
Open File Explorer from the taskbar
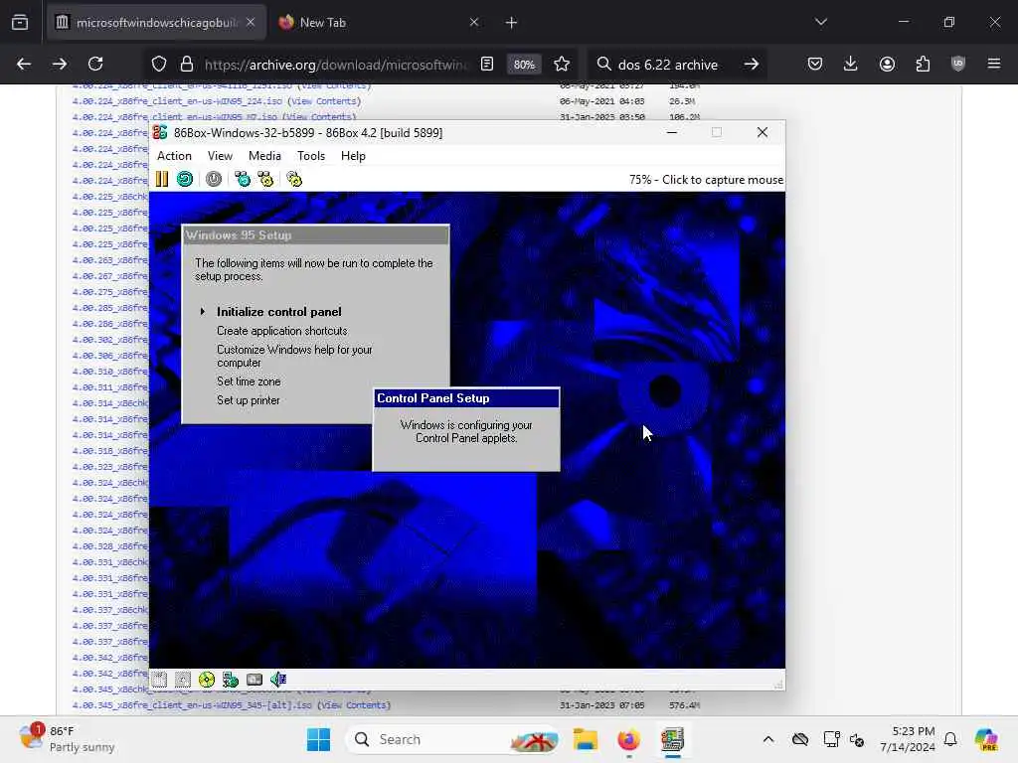click(x=585, y=739)
